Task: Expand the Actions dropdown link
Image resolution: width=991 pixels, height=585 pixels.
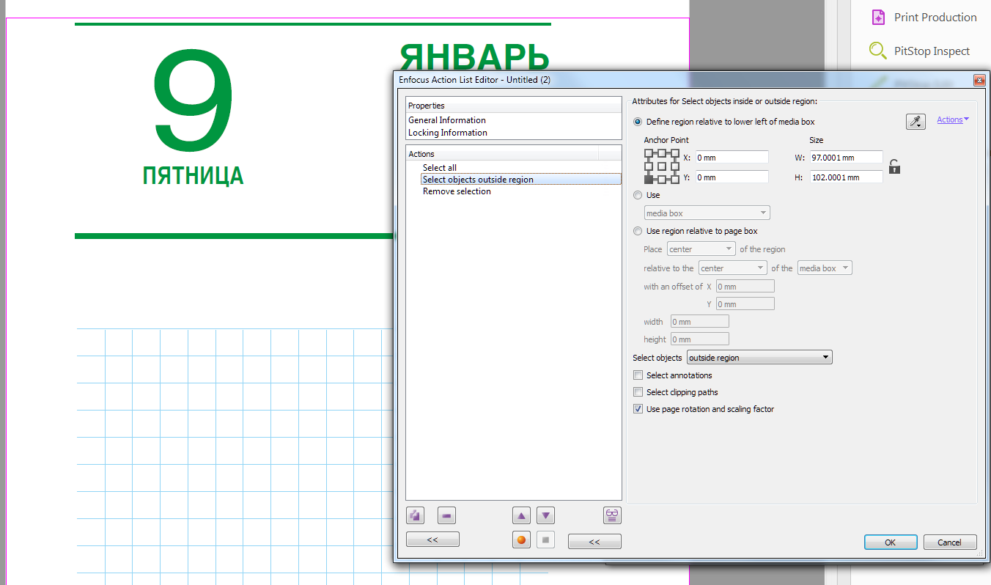Action: click(x=952, y=119)
